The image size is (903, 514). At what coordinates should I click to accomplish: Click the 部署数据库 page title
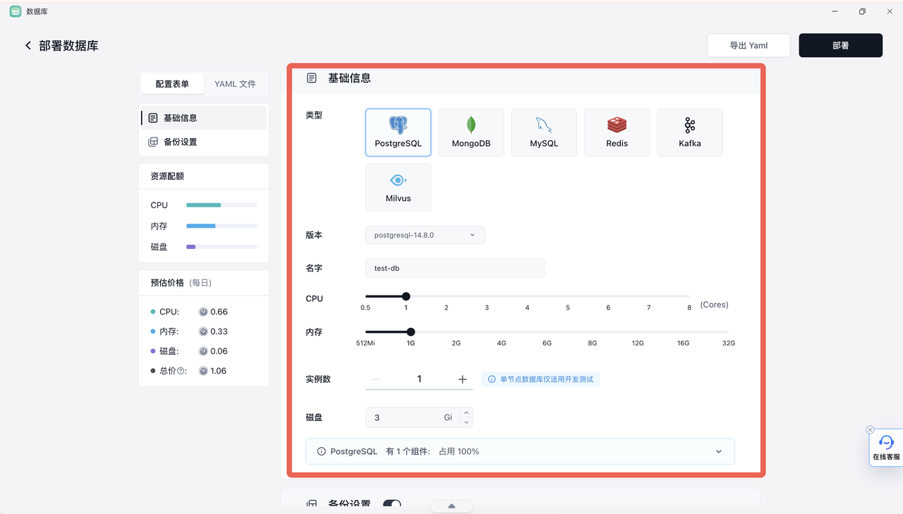coord(68,46)
